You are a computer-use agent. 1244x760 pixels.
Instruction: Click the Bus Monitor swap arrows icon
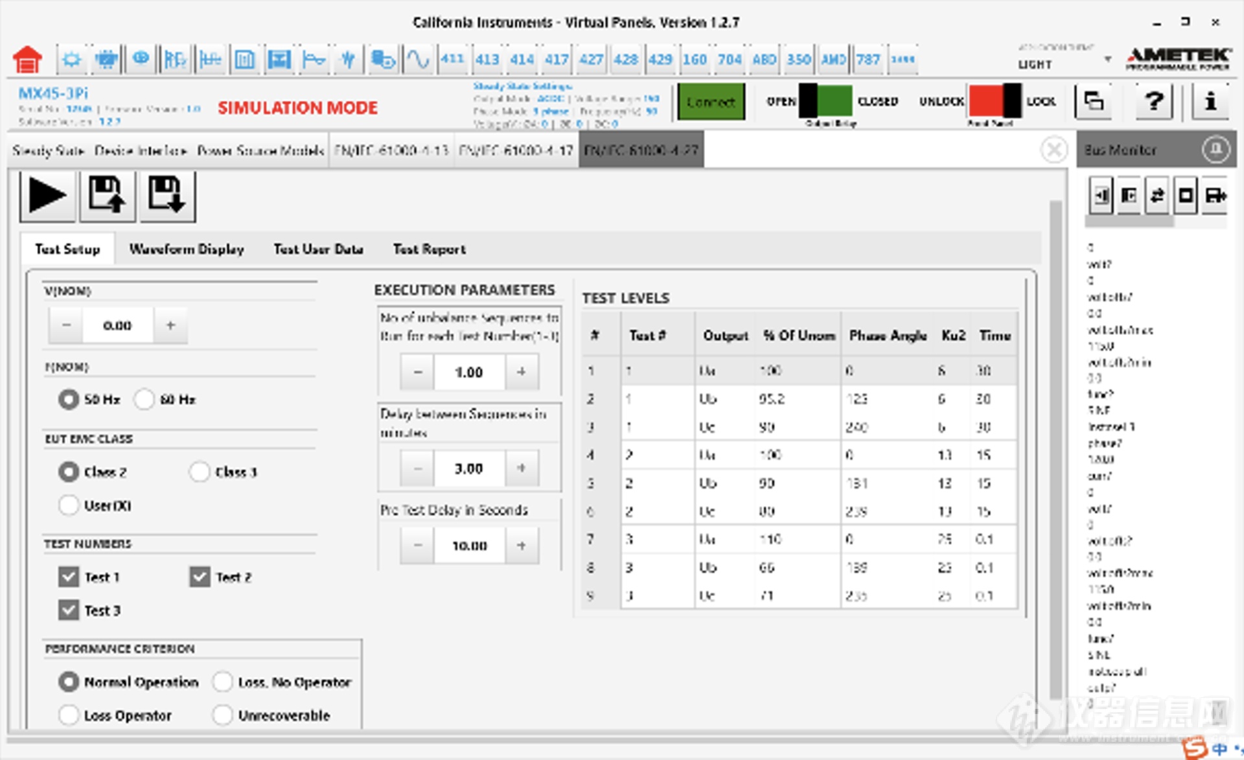click(x=1157, y=195)
